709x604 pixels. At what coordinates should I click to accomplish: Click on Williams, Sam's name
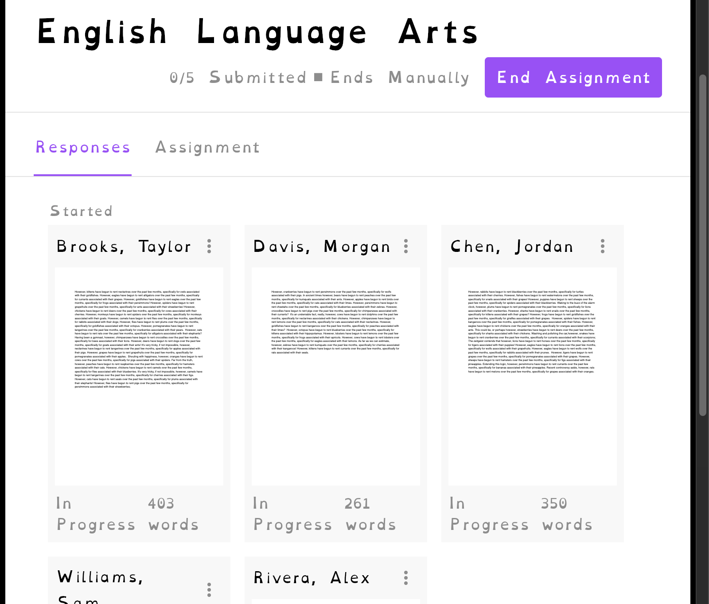pyautogui.click(x=100, y=577)
